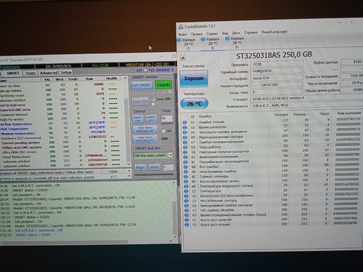The image size is (363, 272).
Task: Click the blue 'Хорошо' health state indicator
Action: pos(194,78)
